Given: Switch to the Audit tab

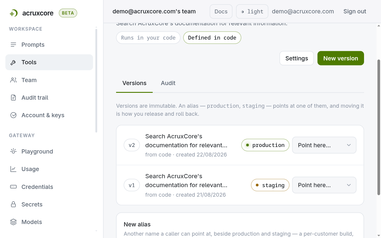Looking at the screenshot, I should tap(168, 83).
